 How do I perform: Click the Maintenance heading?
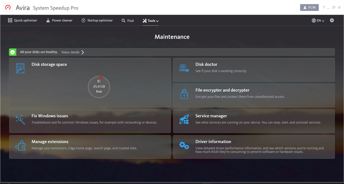point(172,37)
